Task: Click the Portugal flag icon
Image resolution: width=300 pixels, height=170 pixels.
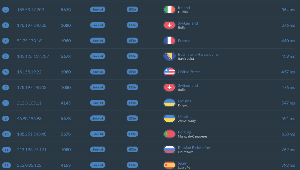Action: [x=169, y=134]
